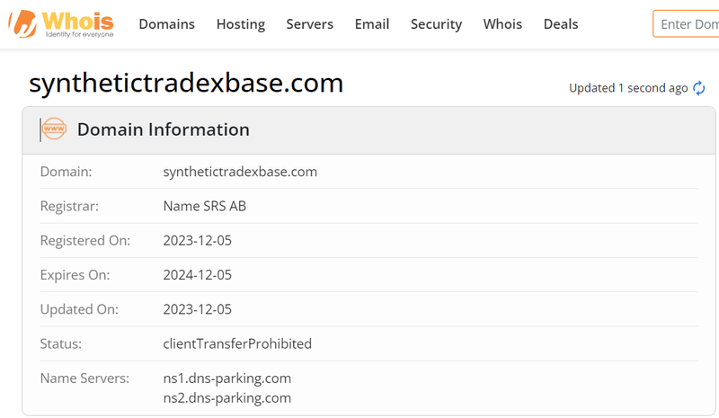Select domain value synthetictradexbase.com in the table

pyautogui.click(x=240, y=172)
